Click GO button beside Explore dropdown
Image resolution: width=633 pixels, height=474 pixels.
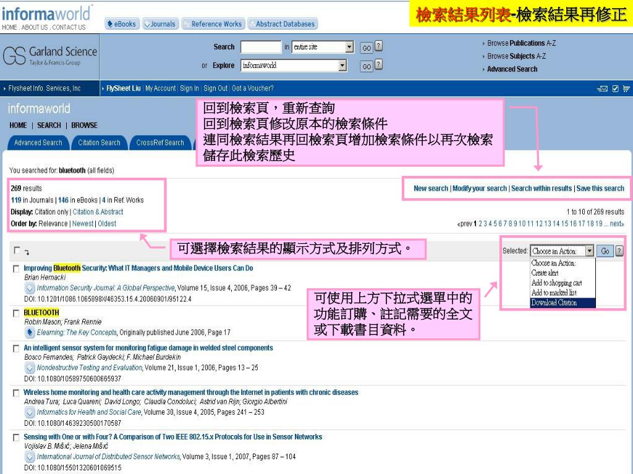[367, 67]
